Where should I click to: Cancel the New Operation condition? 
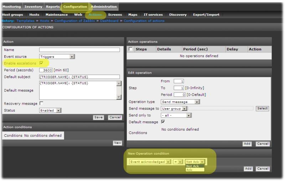pyautogui.click(x=263, y=169)
